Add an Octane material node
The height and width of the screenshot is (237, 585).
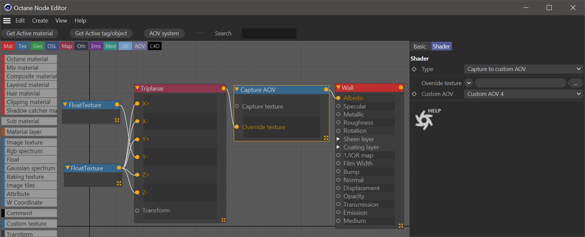(29, 59)
